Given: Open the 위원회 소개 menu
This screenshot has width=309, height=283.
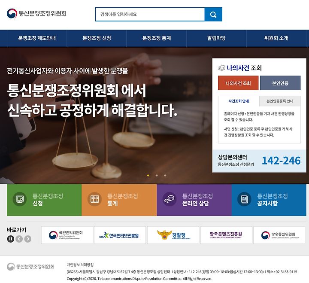Looking at the screenshot, I should click(x=276, y=38).
